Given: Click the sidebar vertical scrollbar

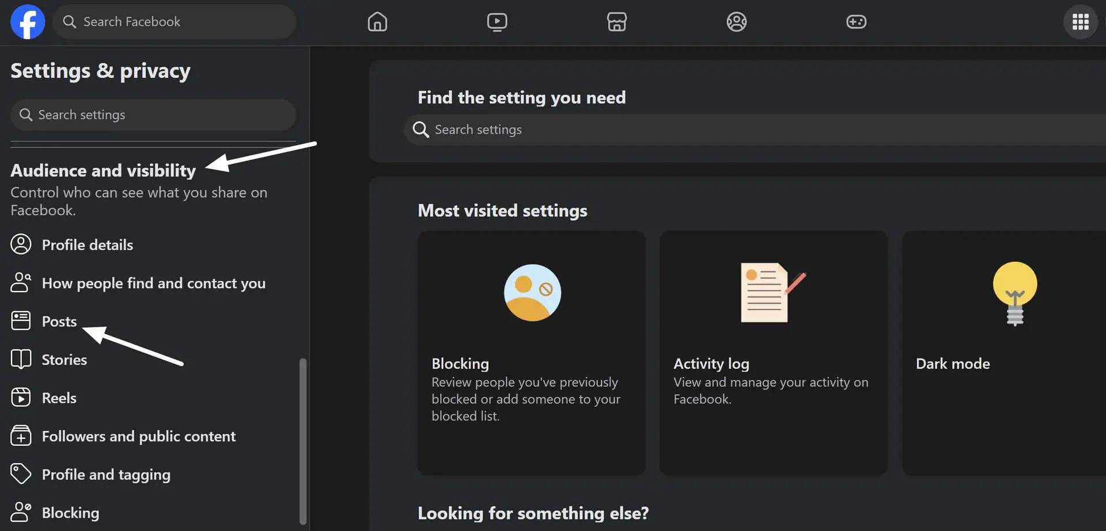Looking at the screenshot, I should point(303,441).
